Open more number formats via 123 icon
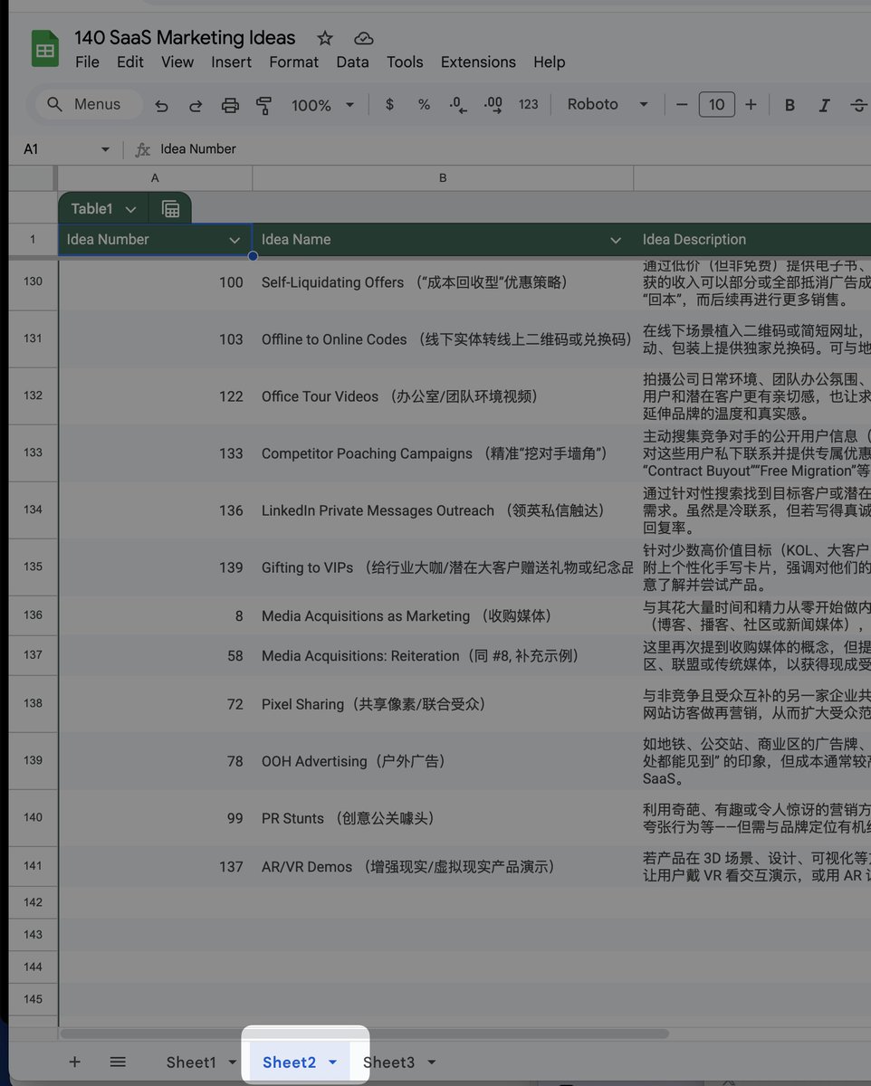871x1086 pixels. point(528,105)
